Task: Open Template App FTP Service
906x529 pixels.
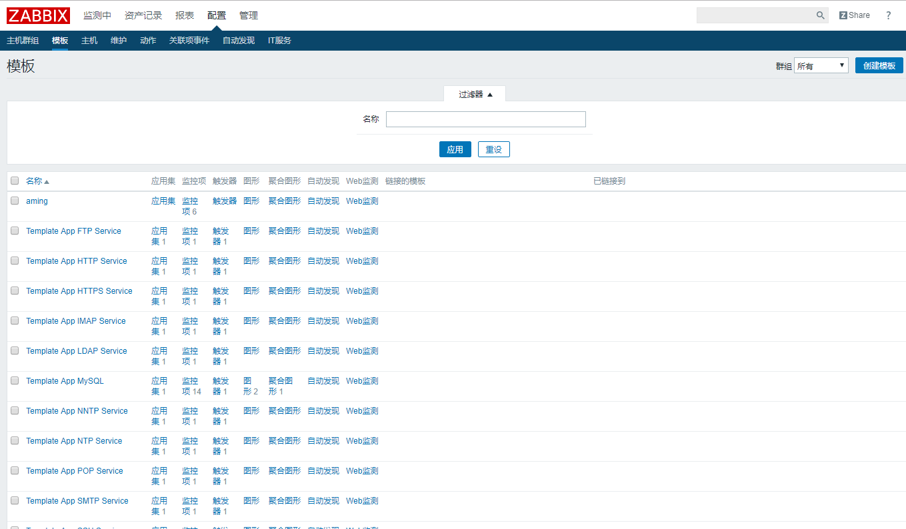Action: click(x=73, y=231)
